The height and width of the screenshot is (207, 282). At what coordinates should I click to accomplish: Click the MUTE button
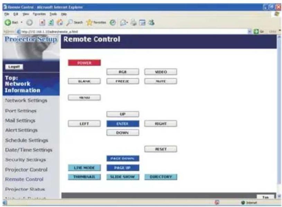tap(161, 81)
